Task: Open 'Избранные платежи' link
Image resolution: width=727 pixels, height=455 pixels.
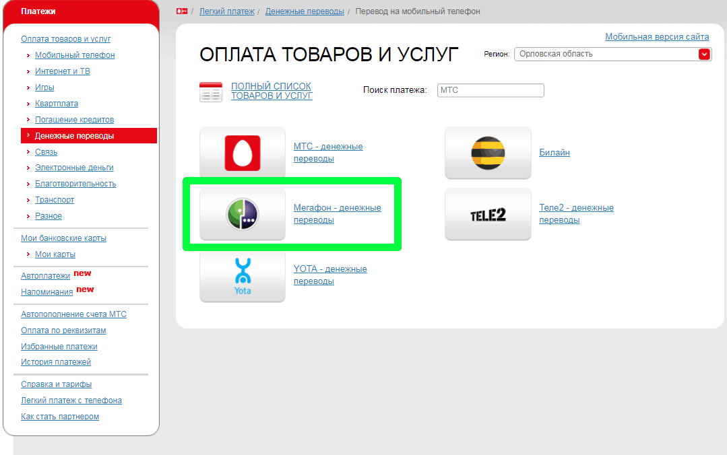Action: point(59,347)
